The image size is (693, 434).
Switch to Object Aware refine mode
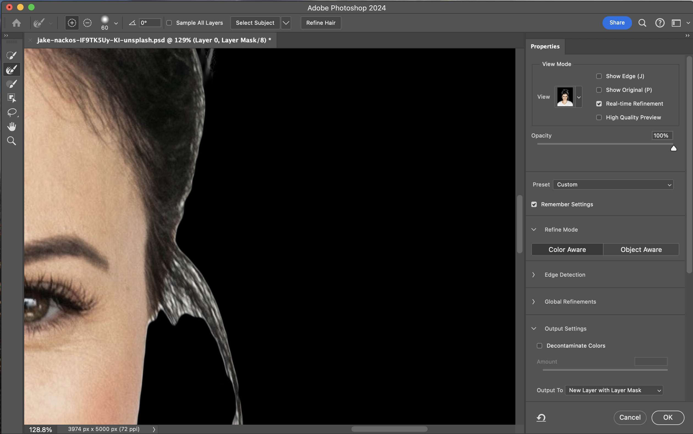pos(641,249)
